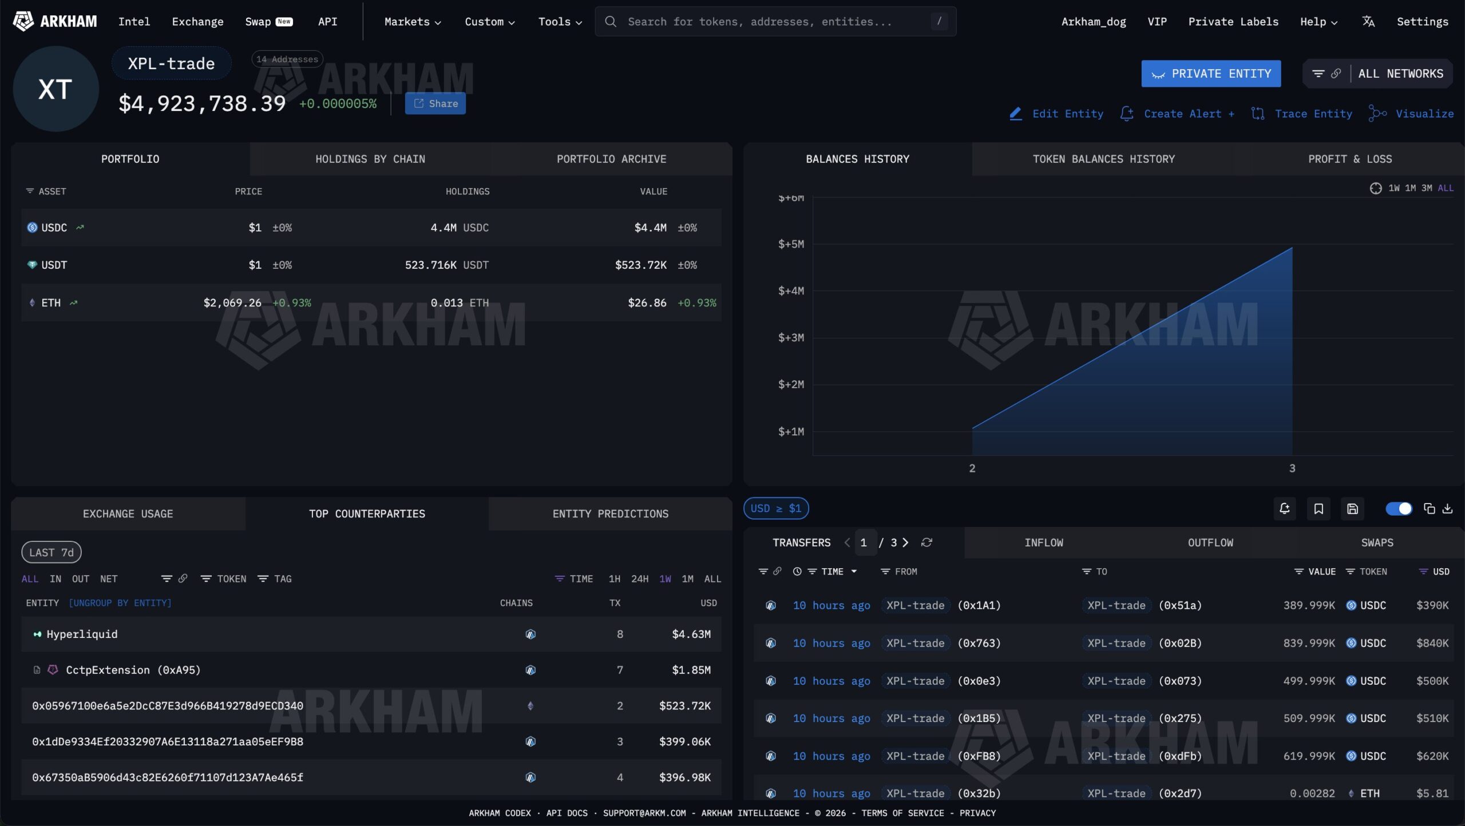The width and height of the screenshot is (1465, 826).
Task: Select the Visualize graph icon
Action: (x=1378, y=113)
